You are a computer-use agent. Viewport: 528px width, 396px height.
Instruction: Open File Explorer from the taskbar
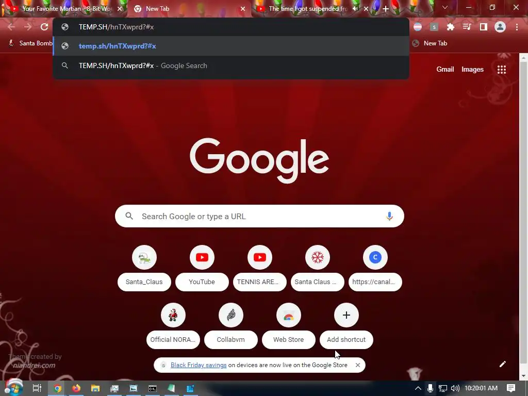[x=95, y=388]
